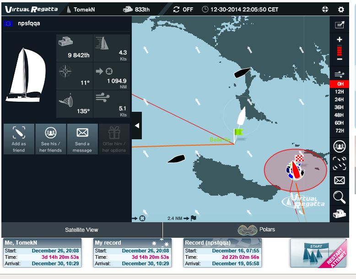
Task: Click the Restart Attempt start button
Action: [318, 253]
